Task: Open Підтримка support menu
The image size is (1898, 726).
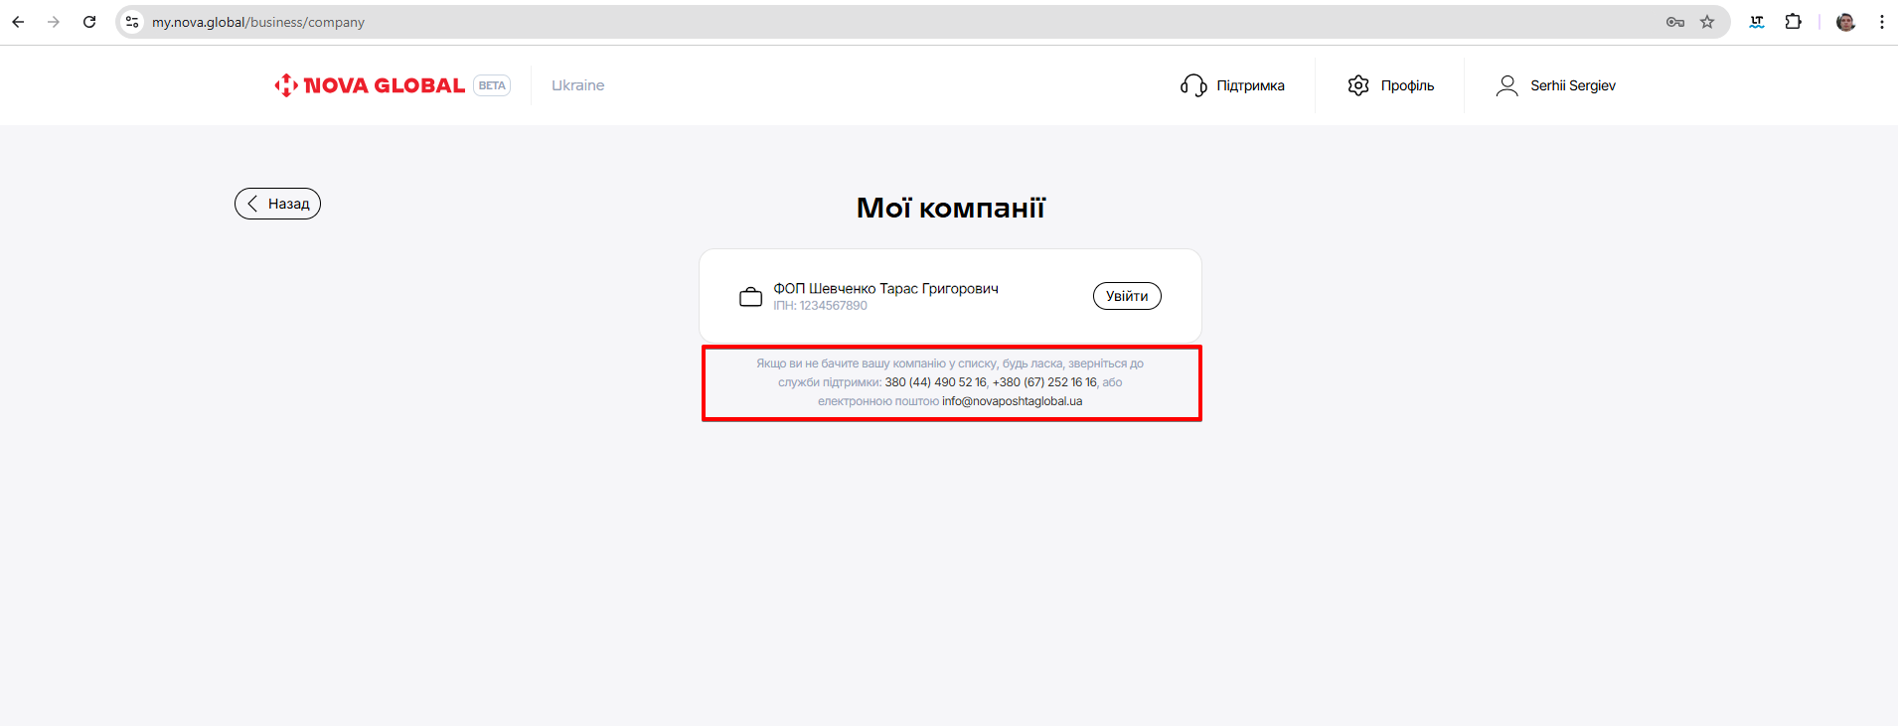Action: tap(1232, 85)
